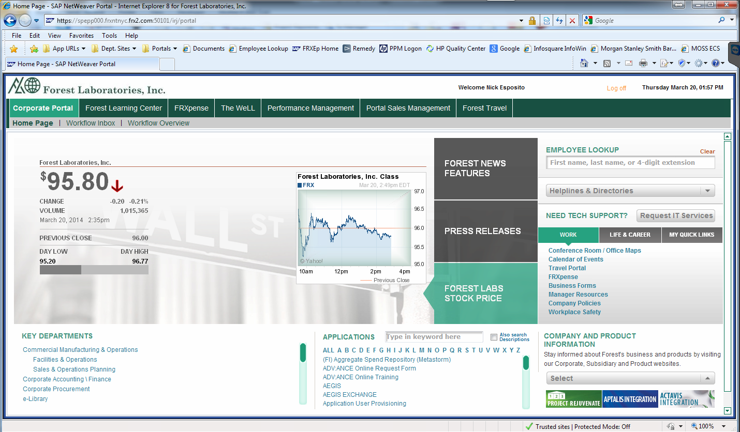Open the HP Quality Center favorite
This screenshot has height=432, width=740.
456,49
